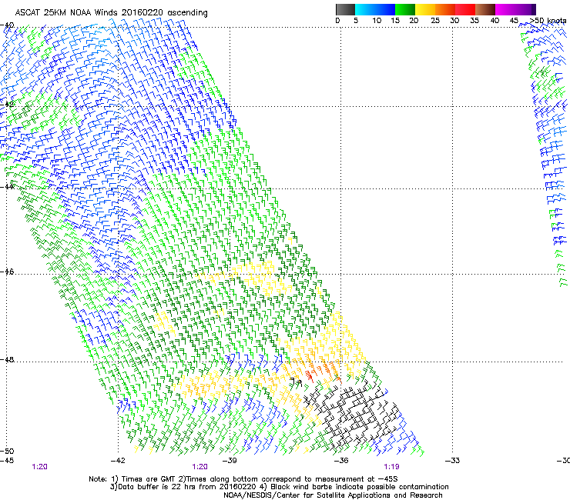Click the -42 longitude axis label

[118, 461]
